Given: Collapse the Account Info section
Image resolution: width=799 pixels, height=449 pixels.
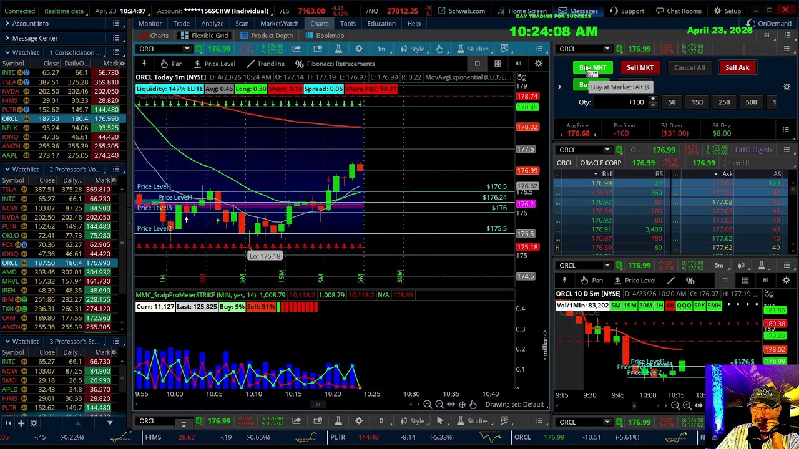Looking at the screenshot, I should tap(7, 24).
